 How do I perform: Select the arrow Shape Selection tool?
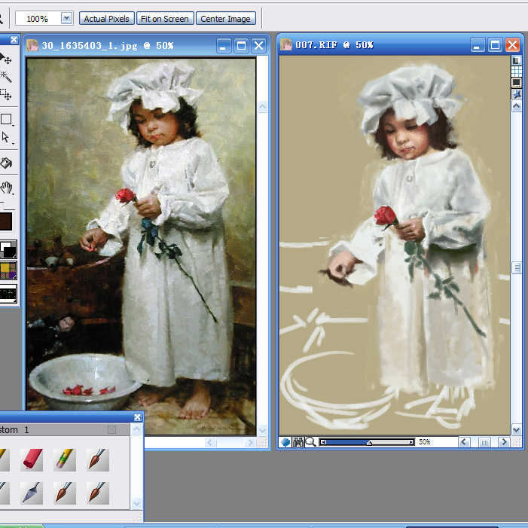pyautogui.click(x=5, y=137)
